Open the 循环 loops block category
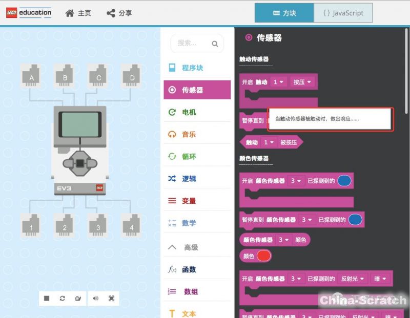This screenshot has width=410, height=318. click(x=189, y=157)
